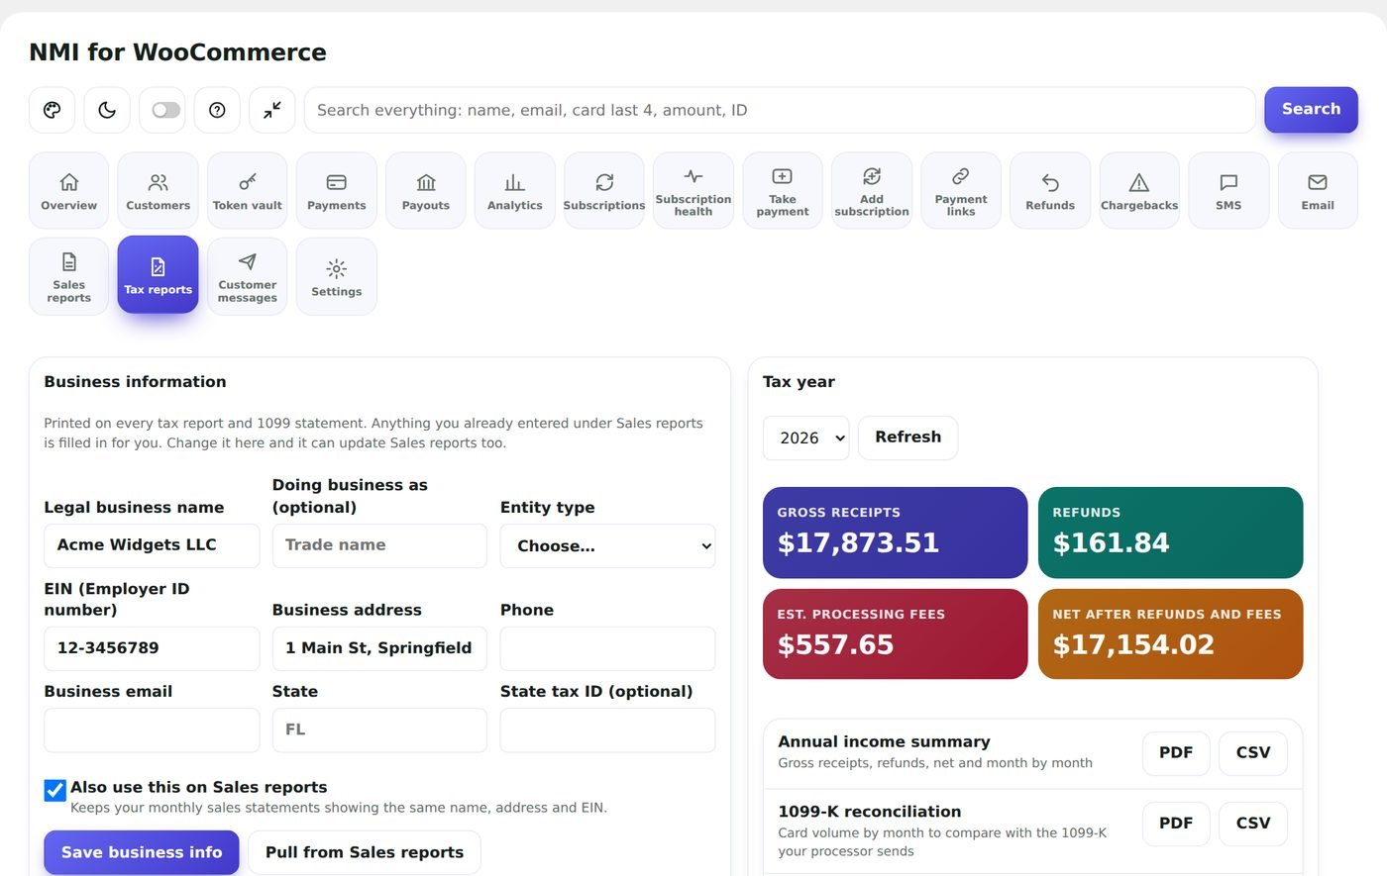
Task: Download Annual income summary PDF
Action: pyautogui.click(x=1176, y=753)
